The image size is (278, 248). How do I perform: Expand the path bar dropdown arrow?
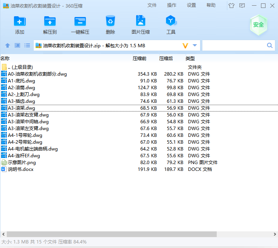click(195, 45)
